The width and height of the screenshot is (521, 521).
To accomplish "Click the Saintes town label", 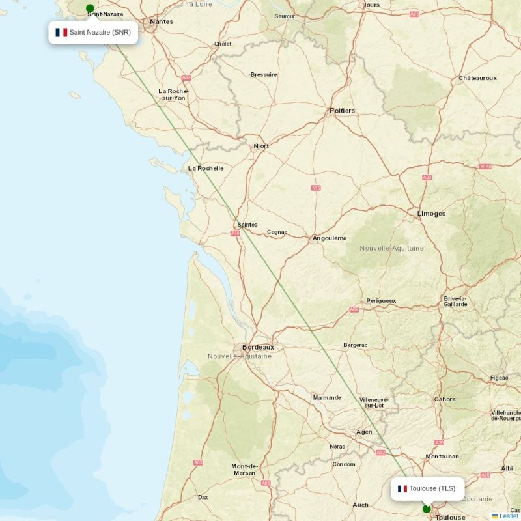I will pyautogui.click(x=247, y=225).
